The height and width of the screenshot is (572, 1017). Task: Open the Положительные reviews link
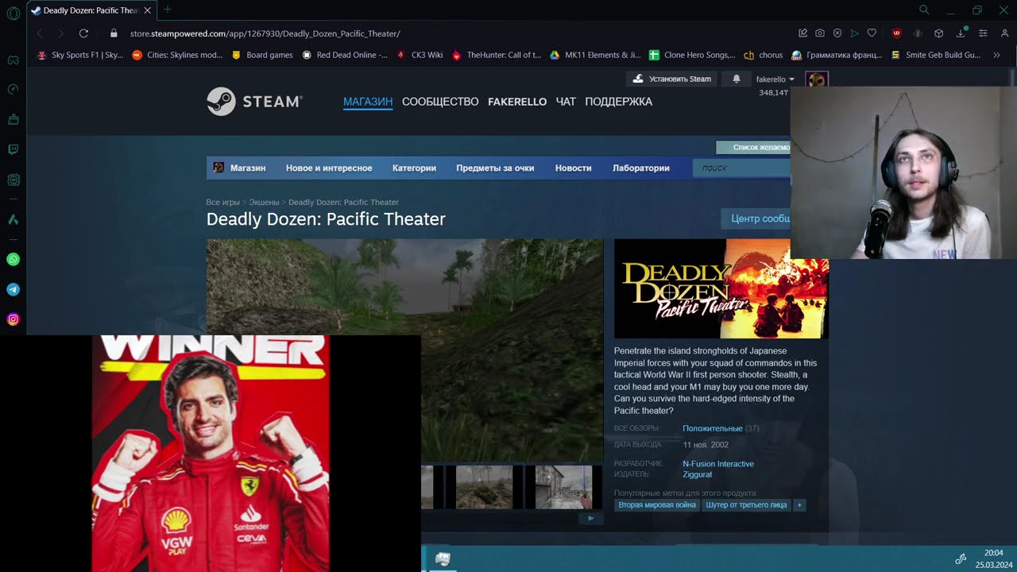point(713,428)
